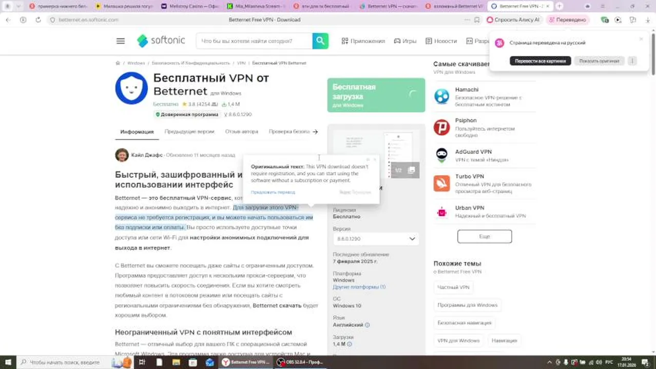This screenshot has width=656, height=369.
Task: Open Urban VPN app icon
Action: click(x=441, y=212)
